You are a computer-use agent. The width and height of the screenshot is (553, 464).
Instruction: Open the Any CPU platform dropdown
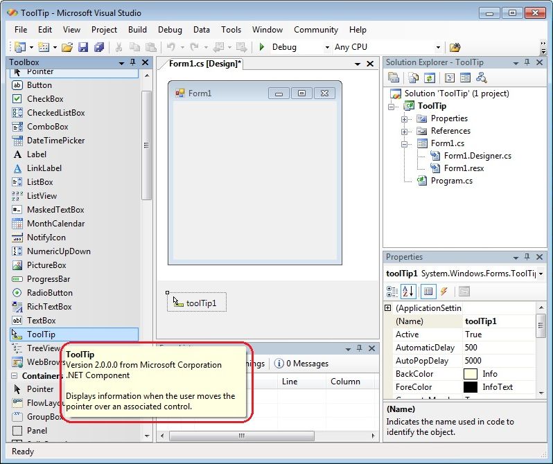click(438, 47)
